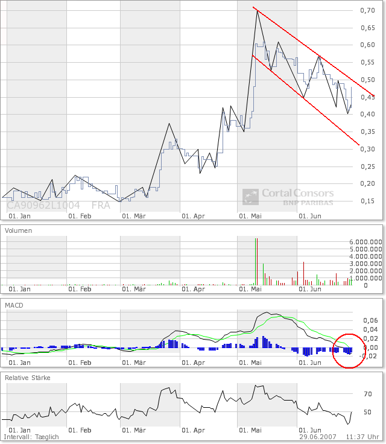This screenshot has width=386, height=444.
Task: Select the Volumen panel title
Action: click(19, 230)
